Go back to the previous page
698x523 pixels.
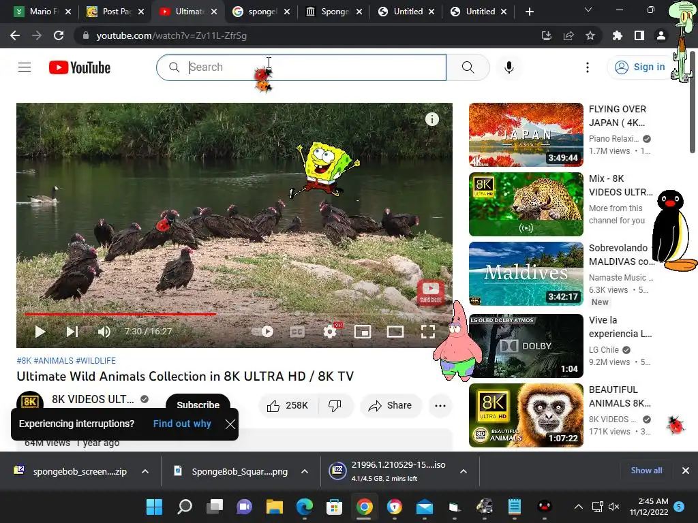pos(15,35)
